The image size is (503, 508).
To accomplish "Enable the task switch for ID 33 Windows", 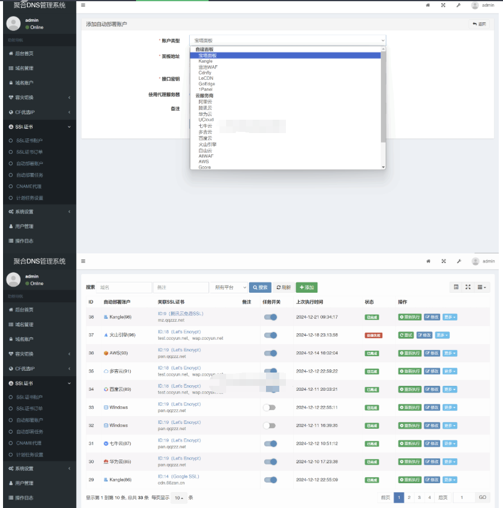I will tap(270, 408).
